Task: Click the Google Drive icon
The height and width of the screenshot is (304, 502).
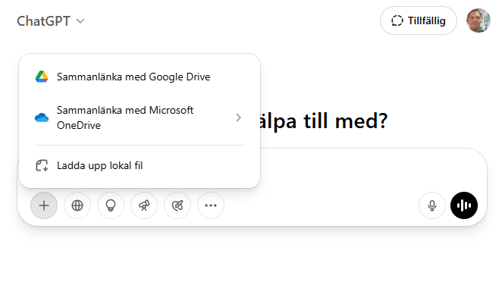Action: (42, 77)
